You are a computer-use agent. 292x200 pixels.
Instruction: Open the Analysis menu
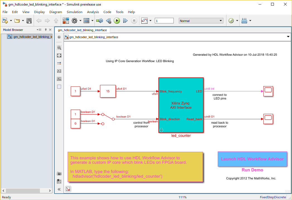click(93, 12)
